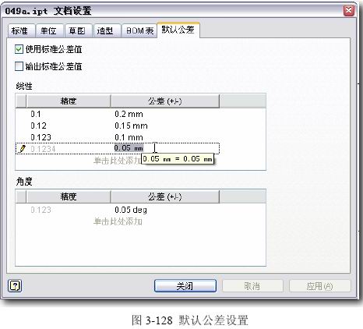This screenshot has width=363, height=329.
Task: Close the document settings dialog with red X
Action: [x=349, y=11]
